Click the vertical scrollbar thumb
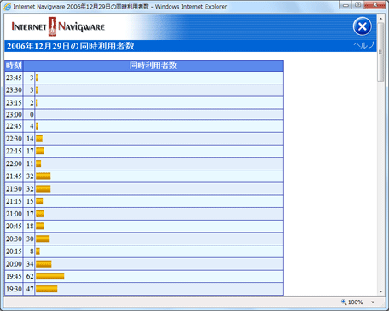 click(380, 52)
